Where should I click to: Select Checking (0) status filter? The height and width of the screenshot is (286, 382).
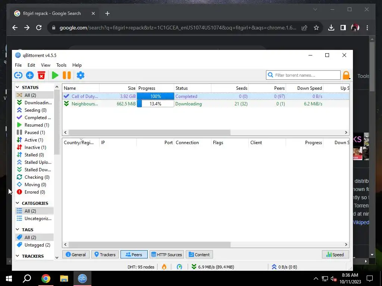[x=34, y=177]
